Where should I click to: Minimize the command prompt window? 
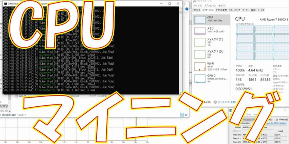[161, 3]
